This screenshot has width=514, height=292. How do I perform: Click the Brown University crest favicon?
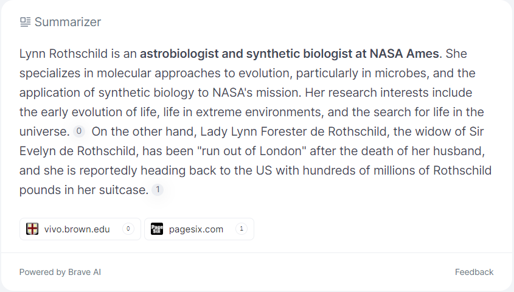32,229
